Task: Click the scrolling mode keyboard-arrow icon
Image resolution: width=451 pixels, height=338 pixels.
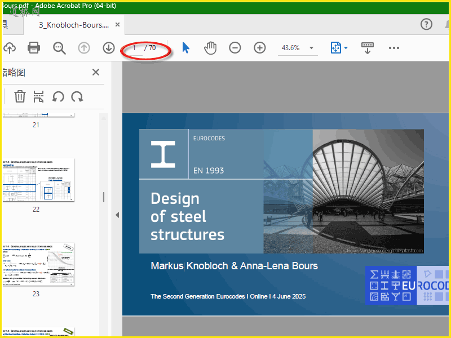Action: [368, 48]
